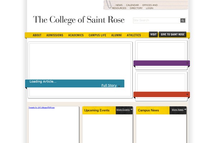Click the arrow icon beside More News

click(185, 109)
